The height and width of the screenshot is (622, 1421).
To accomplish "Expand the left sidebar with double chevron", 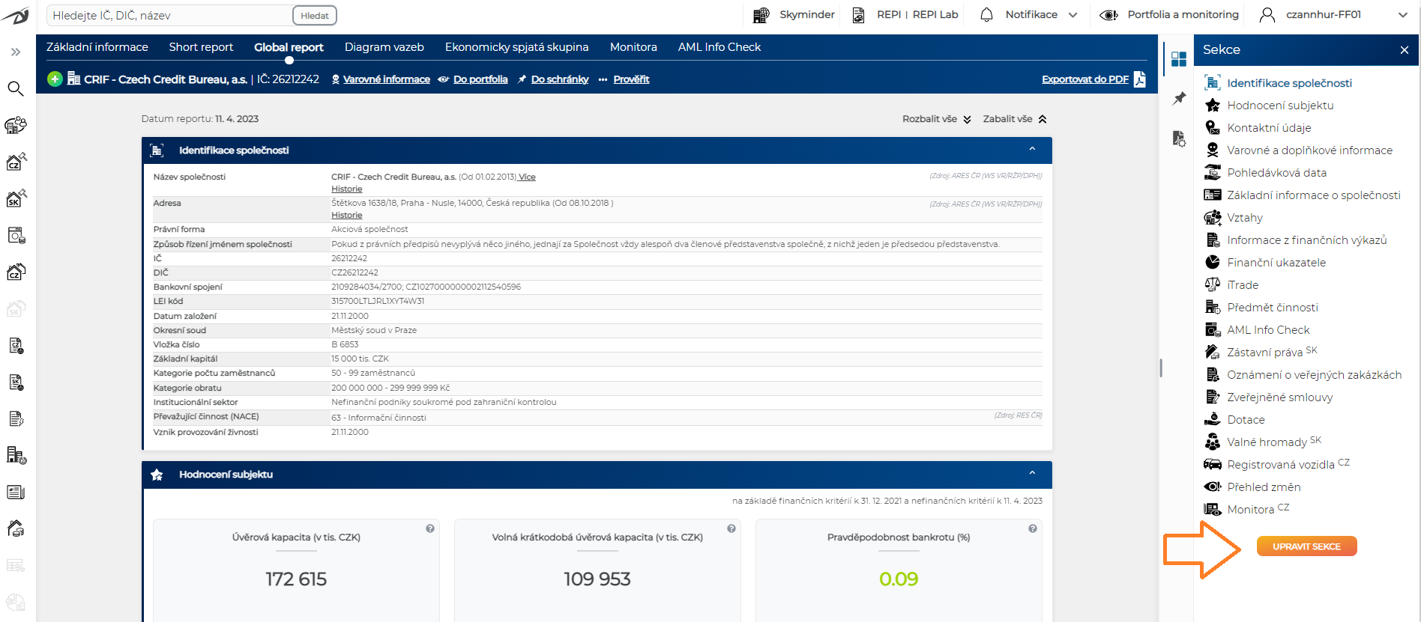I will coord(16,52).
